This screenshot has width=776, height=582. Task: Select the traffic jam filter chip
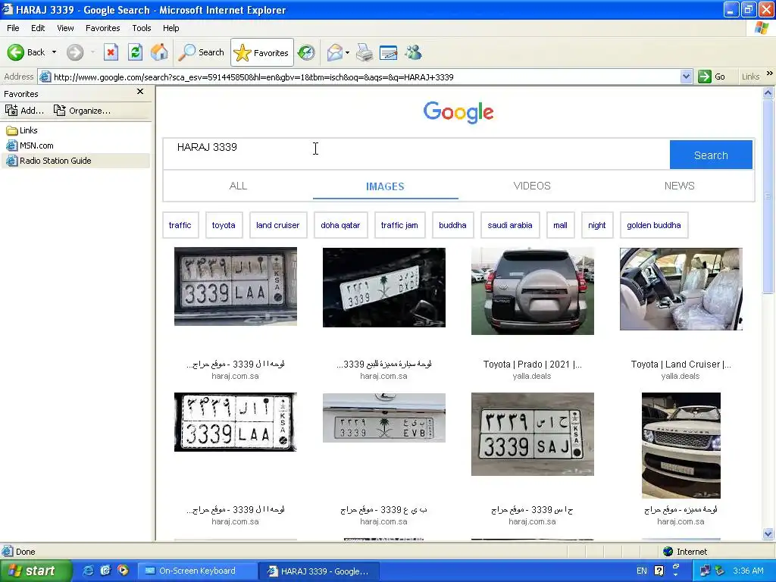(x=399, y=225)
